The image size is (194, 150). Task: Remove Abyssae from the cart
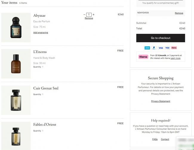89,18
